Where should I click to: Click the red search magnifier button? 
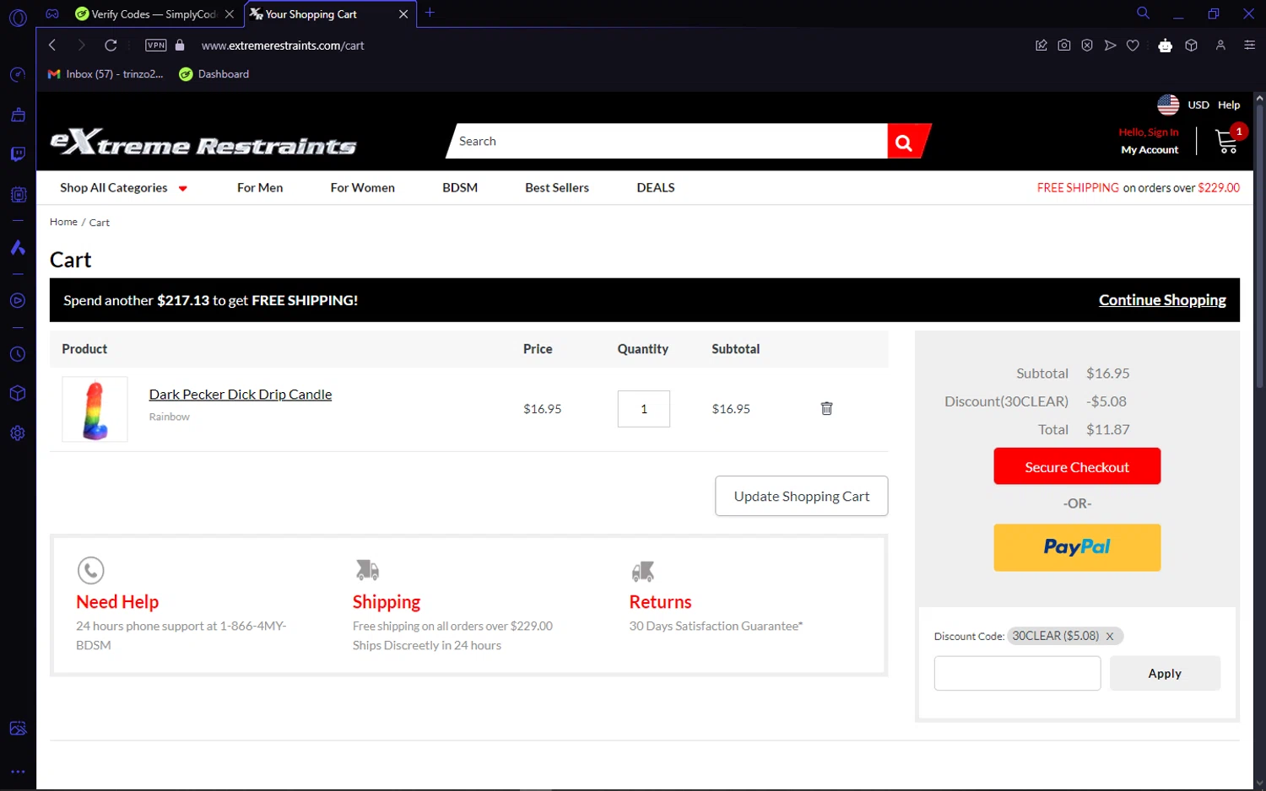[906, 142]
